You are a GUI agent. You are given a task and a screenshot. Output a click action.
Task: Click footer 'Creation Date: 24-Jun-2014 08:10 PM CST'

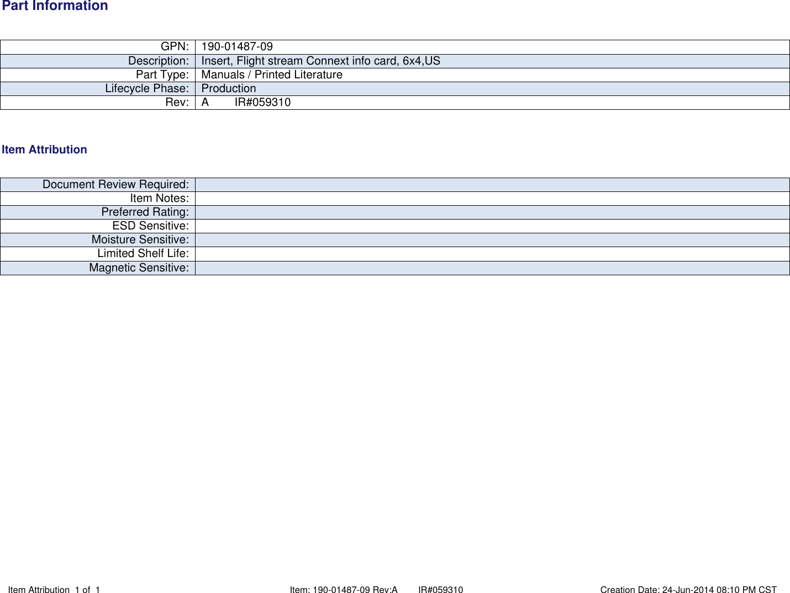(688, 590)
